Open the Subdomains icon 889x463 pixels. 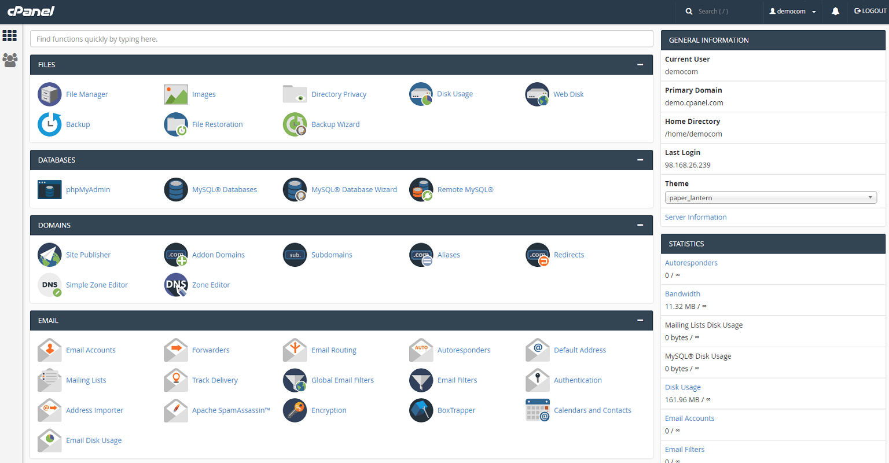(295, 255)
